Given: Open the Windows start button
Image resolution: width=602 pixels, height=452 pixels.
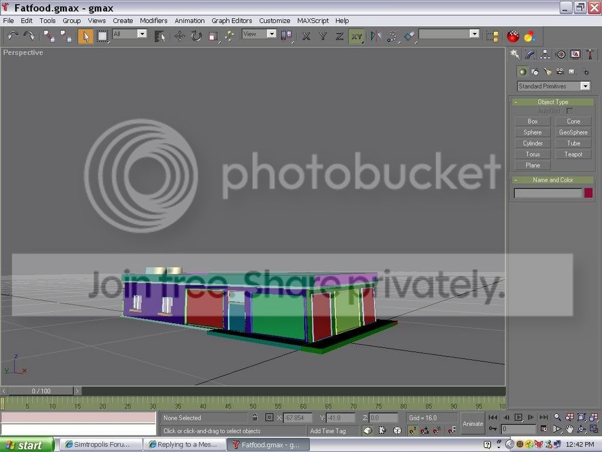Looking at the screenshot, I should coord(27,445).
